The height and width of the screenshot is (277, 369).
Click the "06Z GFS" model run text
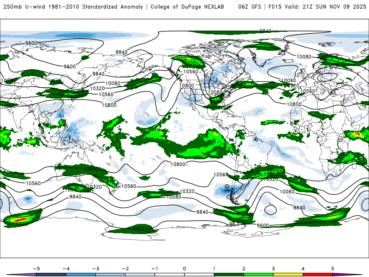coord(250,6)
